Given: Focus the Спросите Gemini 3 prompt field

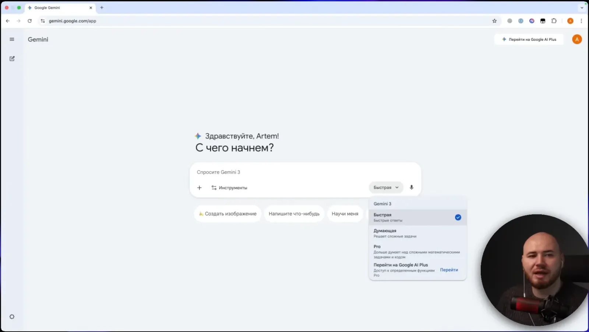Looking at the screenshot, I should click(x=305, y=172).
